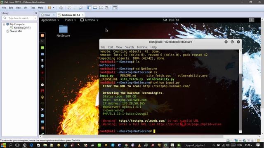
Task: Click the Unity mode toolbar icon
Action: point(106,8)
